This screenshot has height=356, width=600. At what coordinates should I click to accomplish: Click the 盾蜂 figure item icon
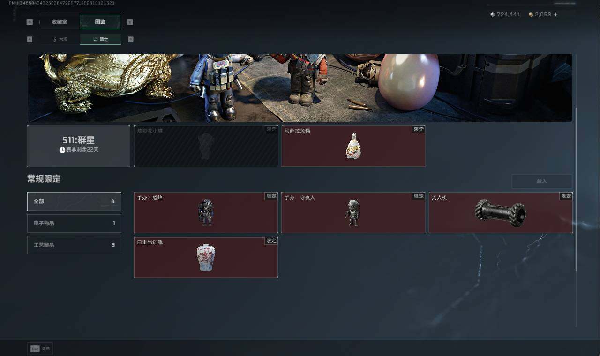pos(206,213)
